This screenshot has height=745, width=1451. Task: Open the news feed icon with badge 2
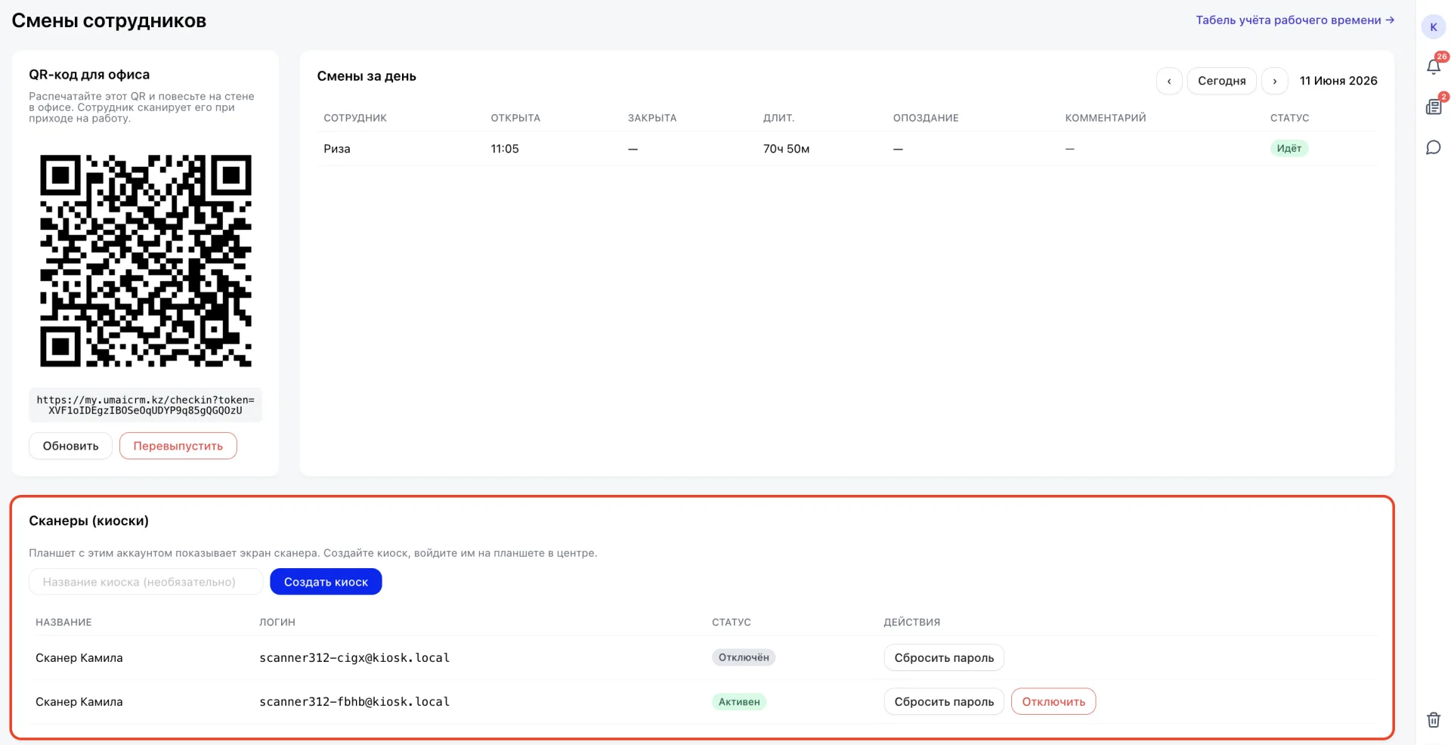pos(1433,107)
